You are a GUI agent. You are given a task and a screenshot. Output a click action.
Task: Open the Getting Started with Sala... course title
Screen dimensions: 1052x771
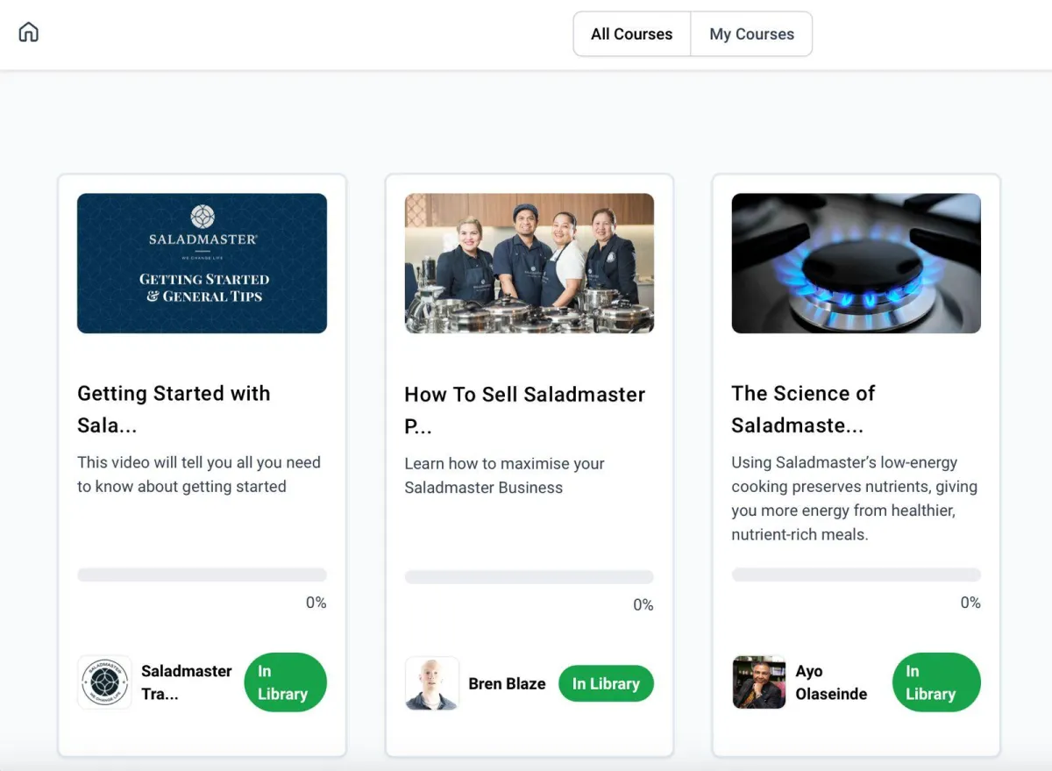174,410
